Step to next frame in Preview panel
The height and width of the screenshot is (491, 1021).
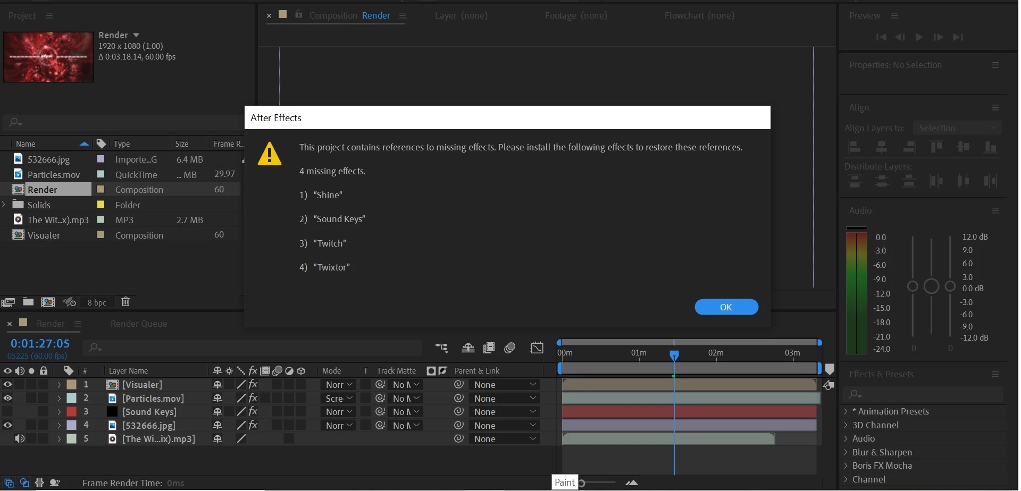point(939,37)
